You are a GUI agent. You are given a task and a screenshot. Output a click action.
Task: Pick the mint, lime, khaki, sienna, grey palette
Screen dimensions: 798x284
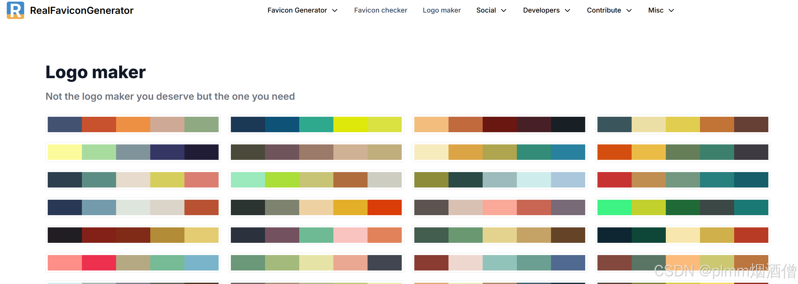(316, 180)
